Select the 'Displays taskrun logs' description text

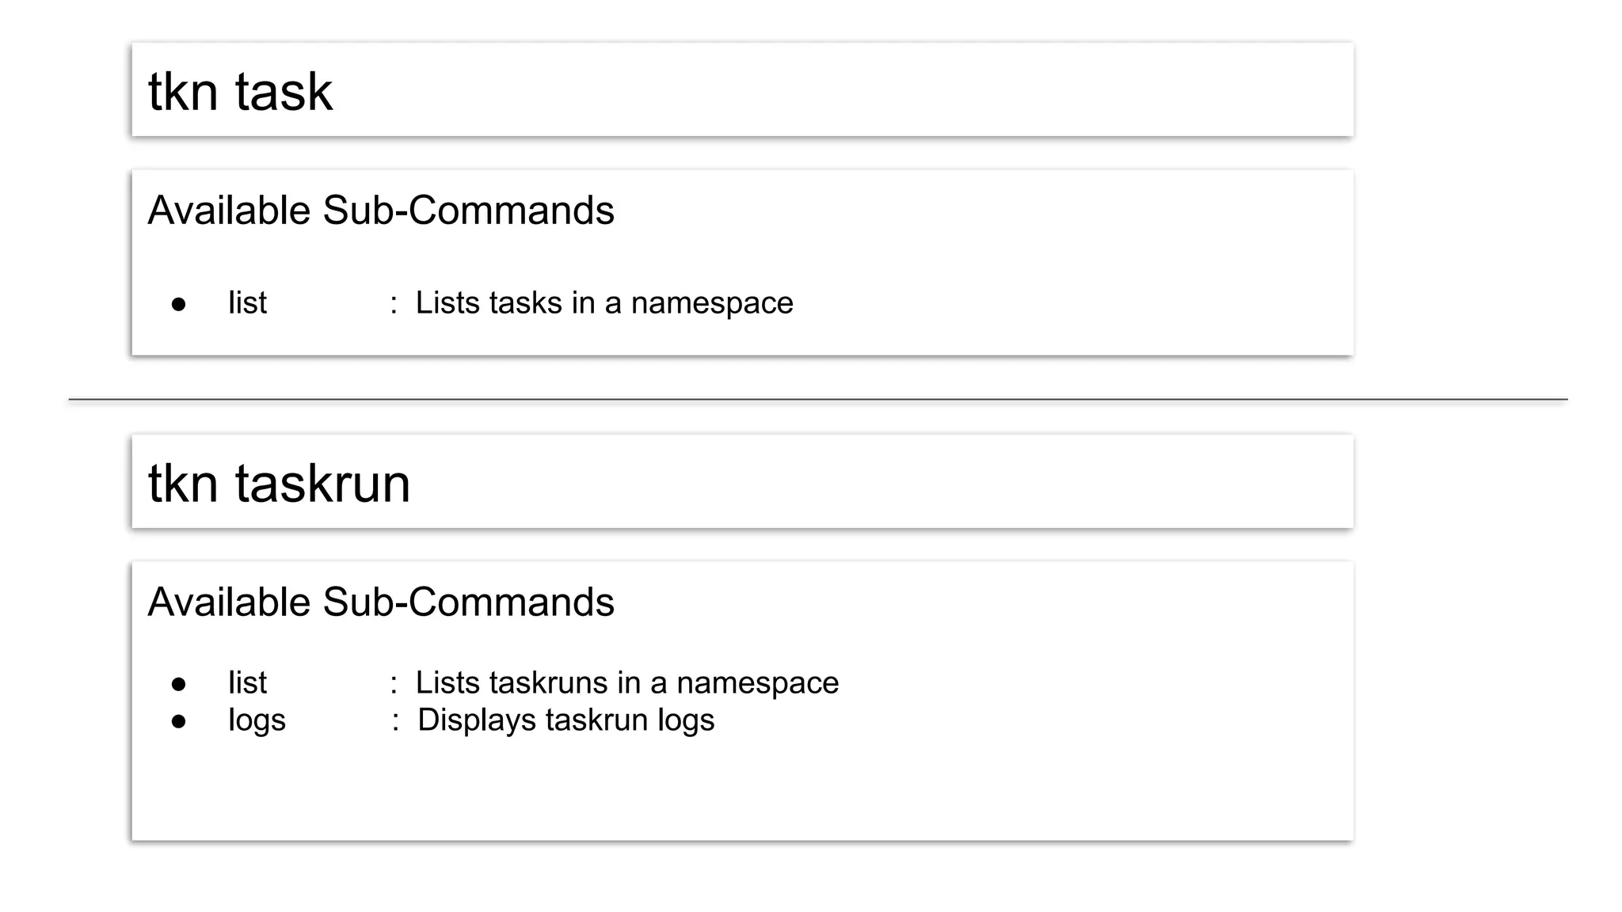pos(565,720)
